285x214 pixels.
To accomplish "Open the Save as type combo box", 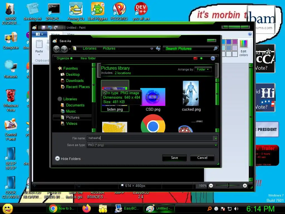I will click(152, 145).
